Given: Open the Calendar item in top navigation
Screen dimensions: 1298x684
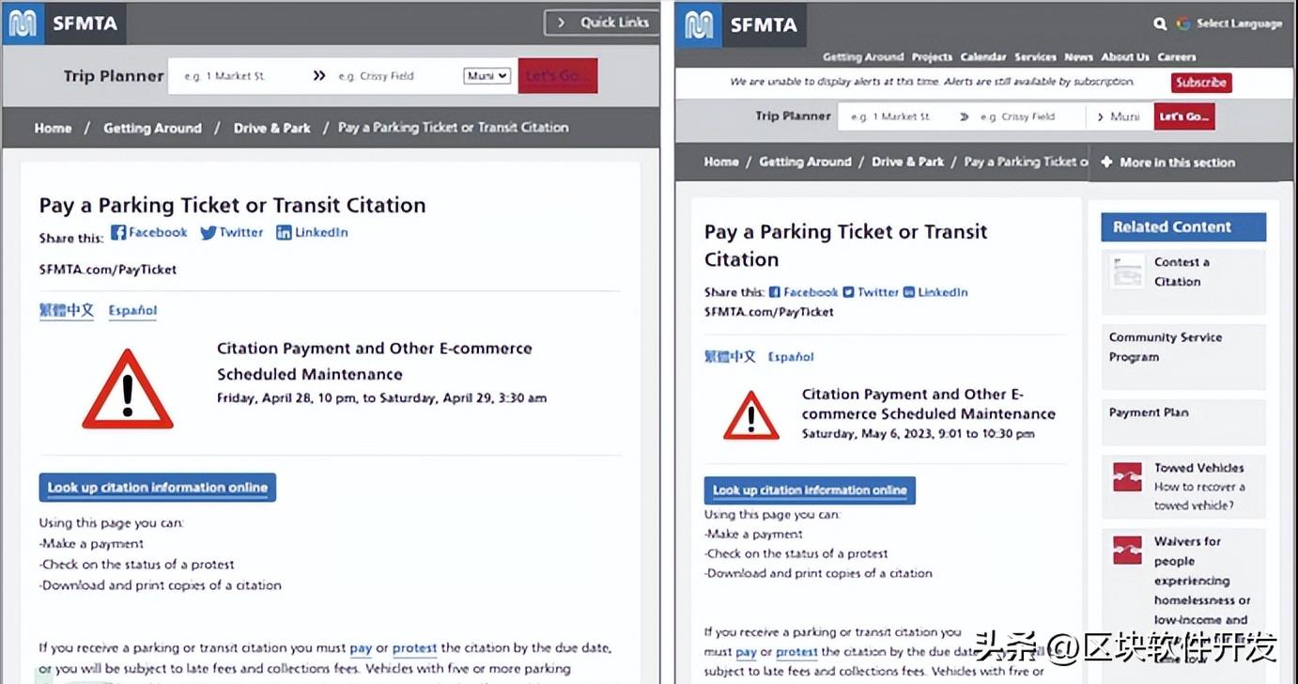Looking at the screenshot, I should click(x=982, y=57).
